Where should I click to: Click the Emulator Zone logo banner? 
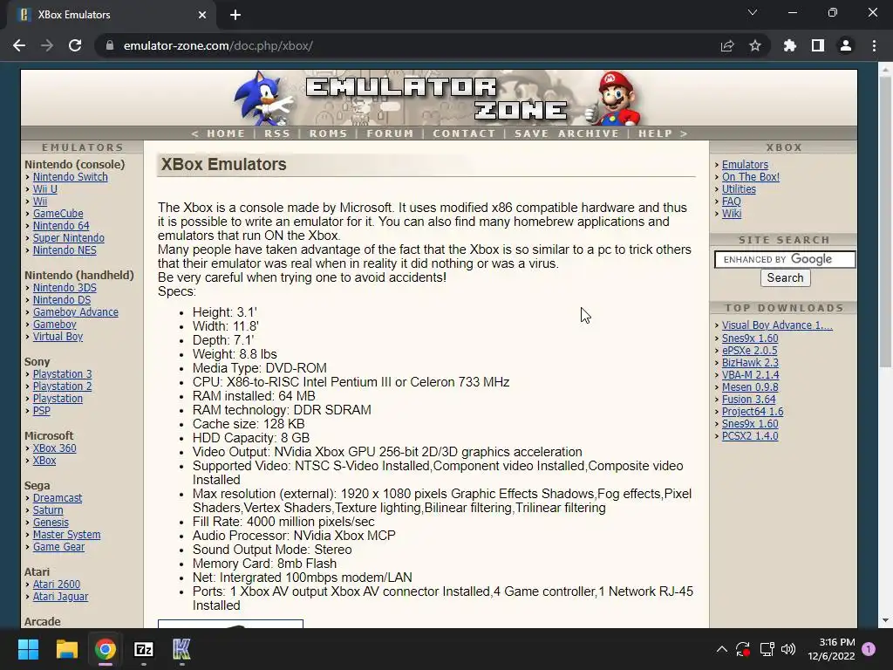pyautogui.click(x=439, y=98)
